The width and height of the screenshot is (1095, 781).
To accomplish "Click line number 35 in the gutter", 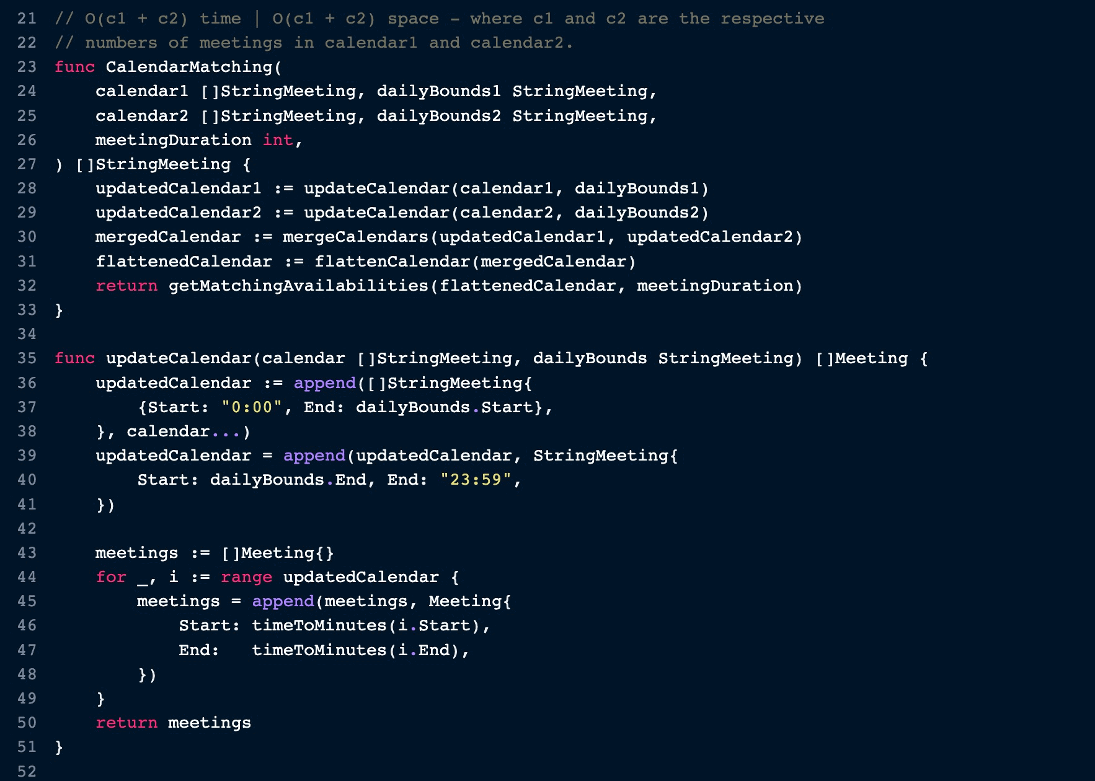I will coord(27,358).
